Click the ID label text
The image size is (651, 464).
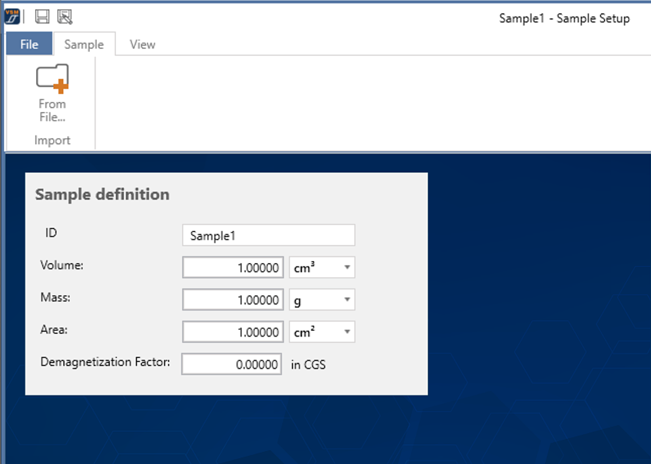pos(51,233)
